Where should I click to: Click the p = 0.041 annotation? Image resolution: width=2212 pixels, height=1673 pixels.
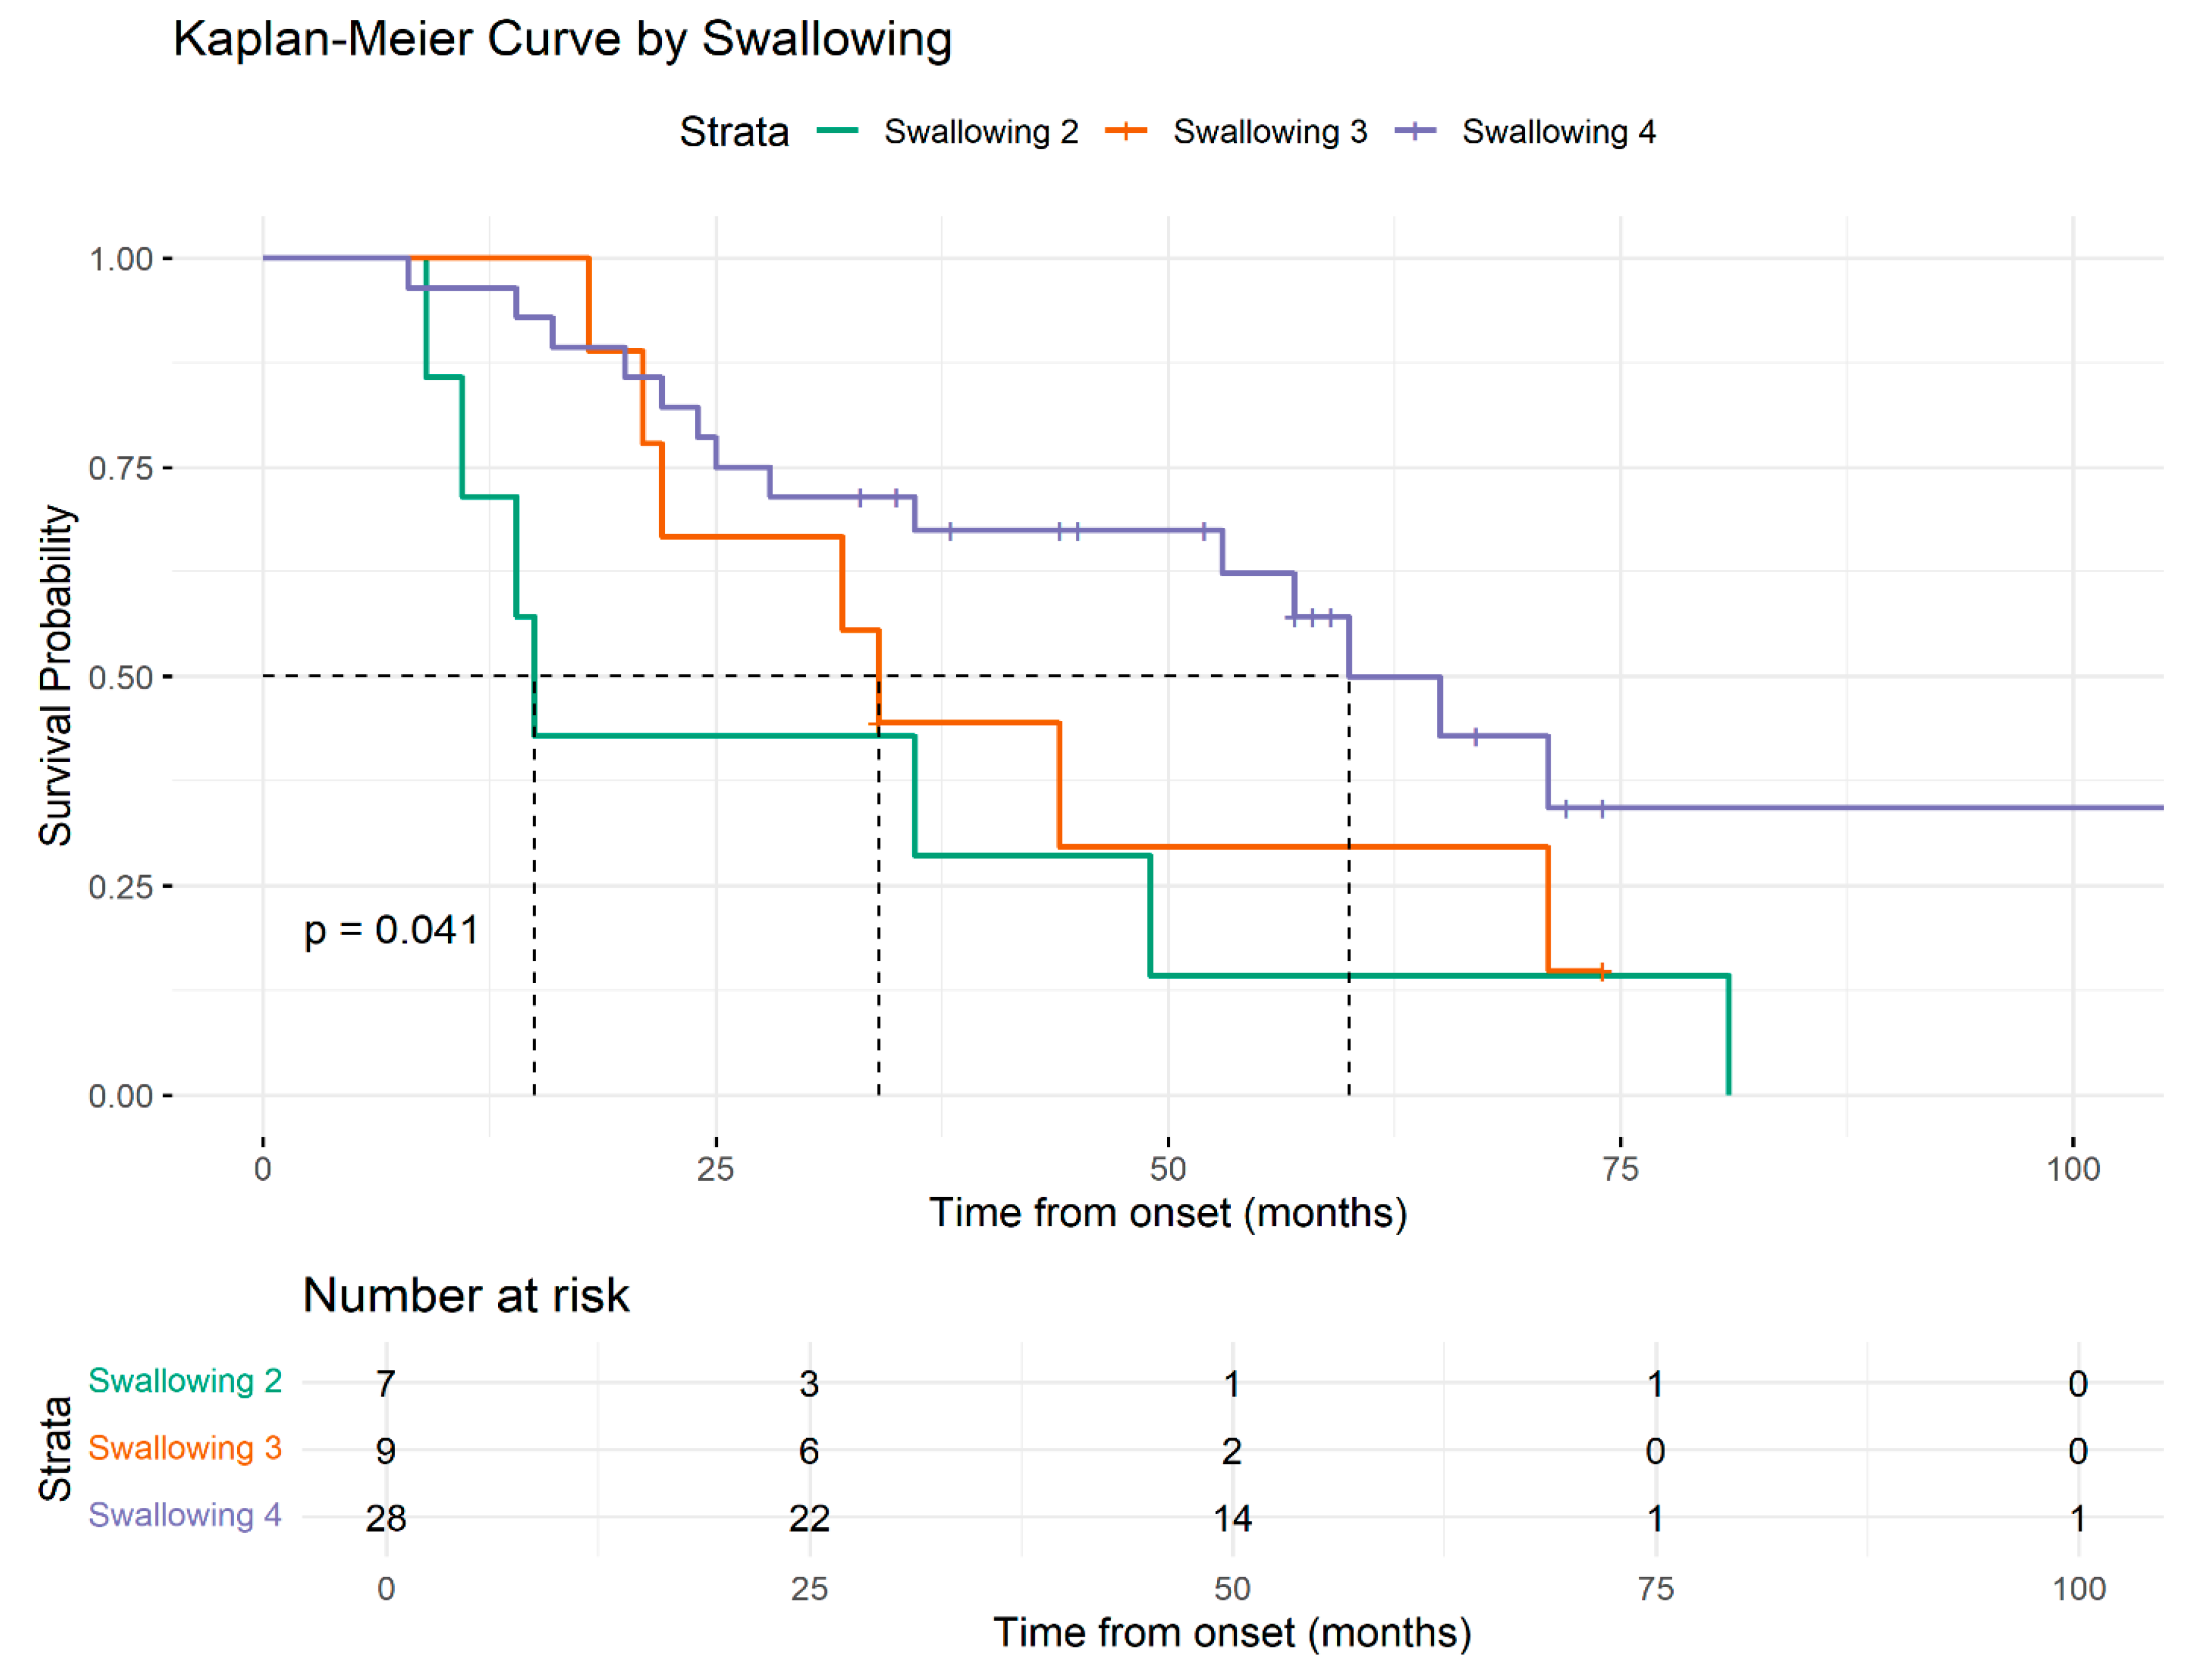coord(391,930)
